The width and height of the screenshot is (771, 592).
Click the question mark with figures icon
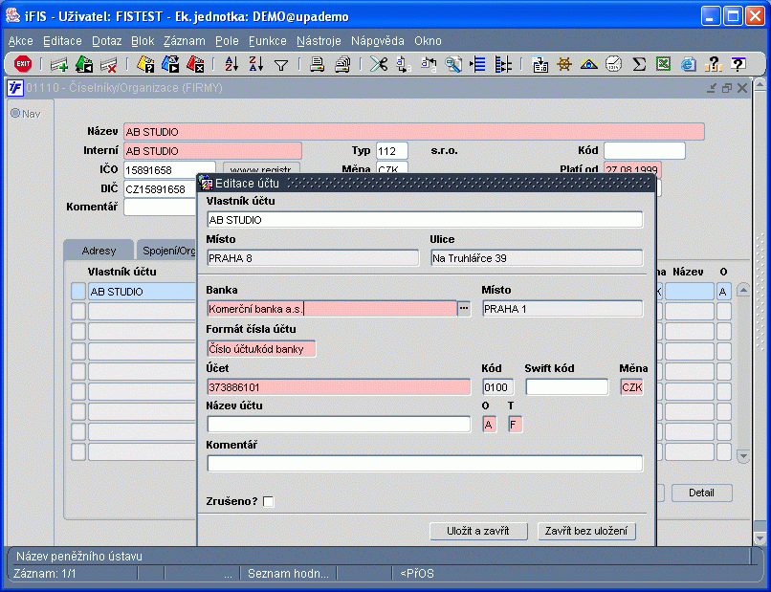(x=713, y=64)
